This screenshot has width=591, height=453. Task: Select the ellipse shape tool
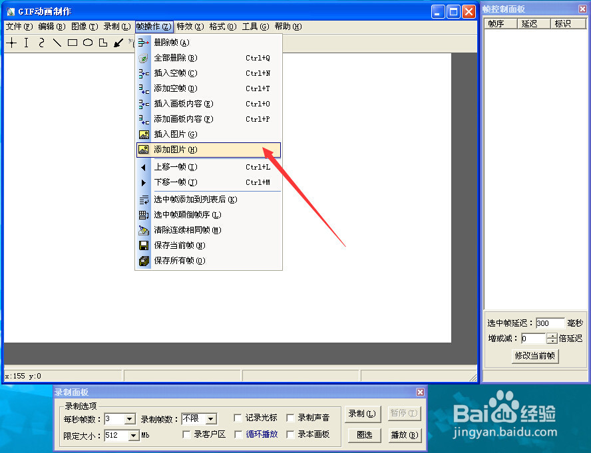pyautogui.click(x=88, y=43)
